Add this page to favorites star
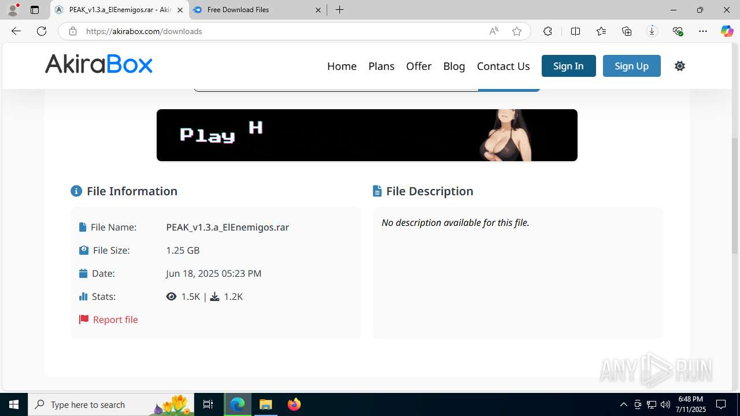Screen dimensions: 740x416 [517, 31]
